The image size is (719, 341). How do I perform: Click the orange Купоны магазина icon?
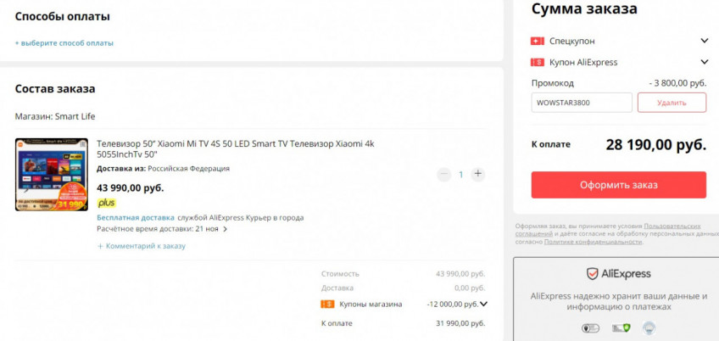tap(328, 304)
